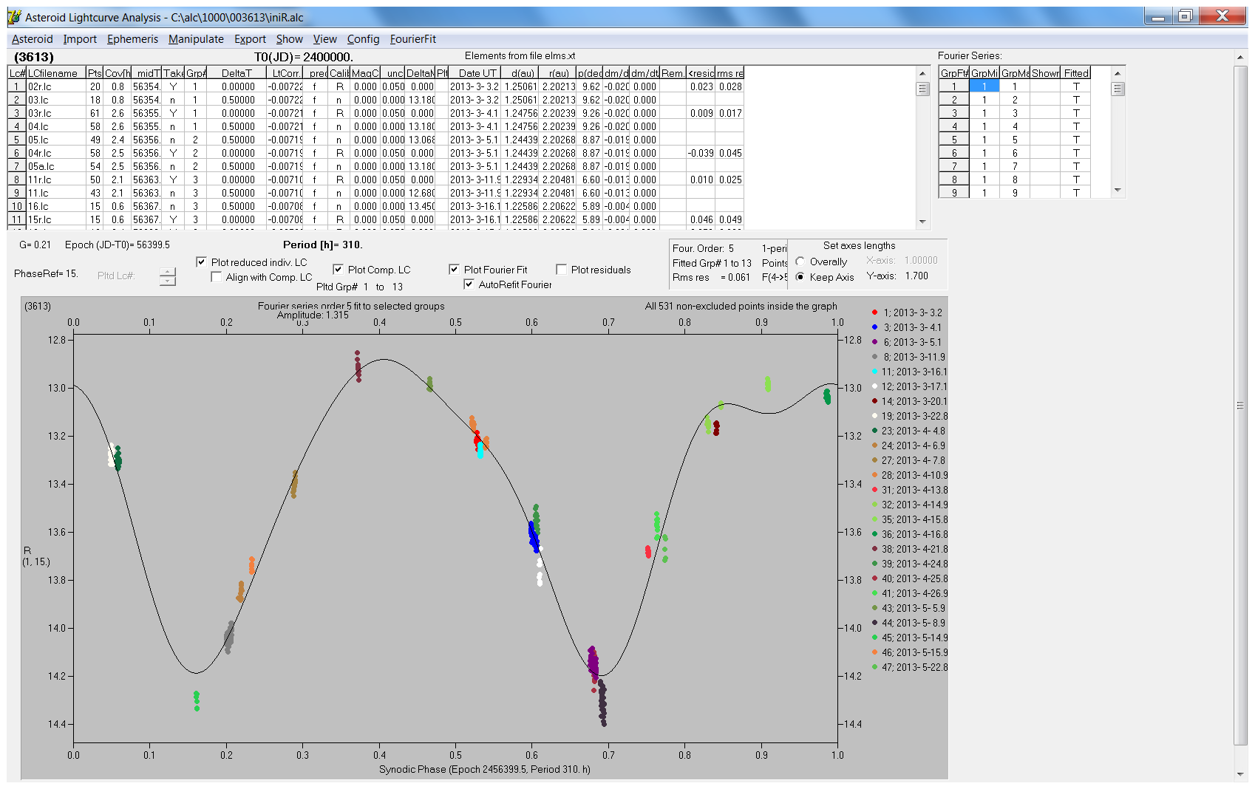This screenshot has height=789, width=1255.
Task: Select lightcurve row 16.lc
Action: (x=375, y=206)
